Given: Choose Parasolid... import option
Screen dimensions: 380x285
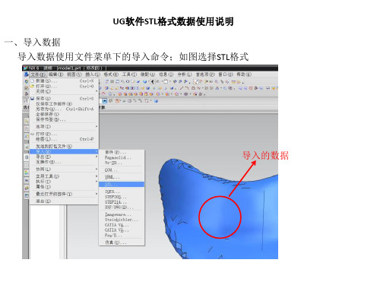Looking at the screenshot, I should click(122, 157).
